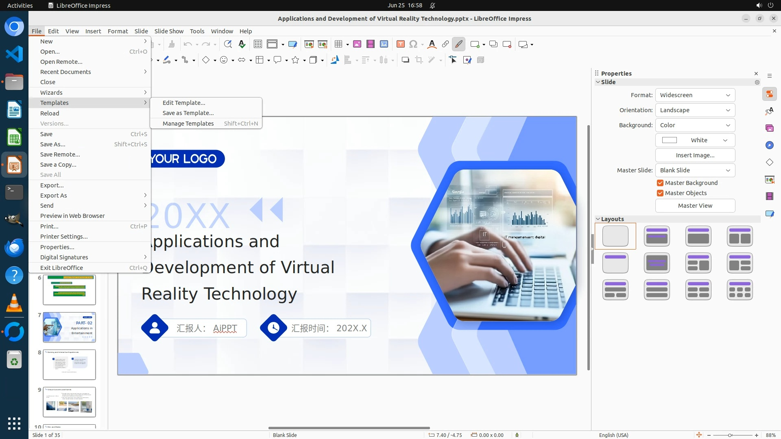Click the Master View button

pyautogui.click(x=695, y=206)
